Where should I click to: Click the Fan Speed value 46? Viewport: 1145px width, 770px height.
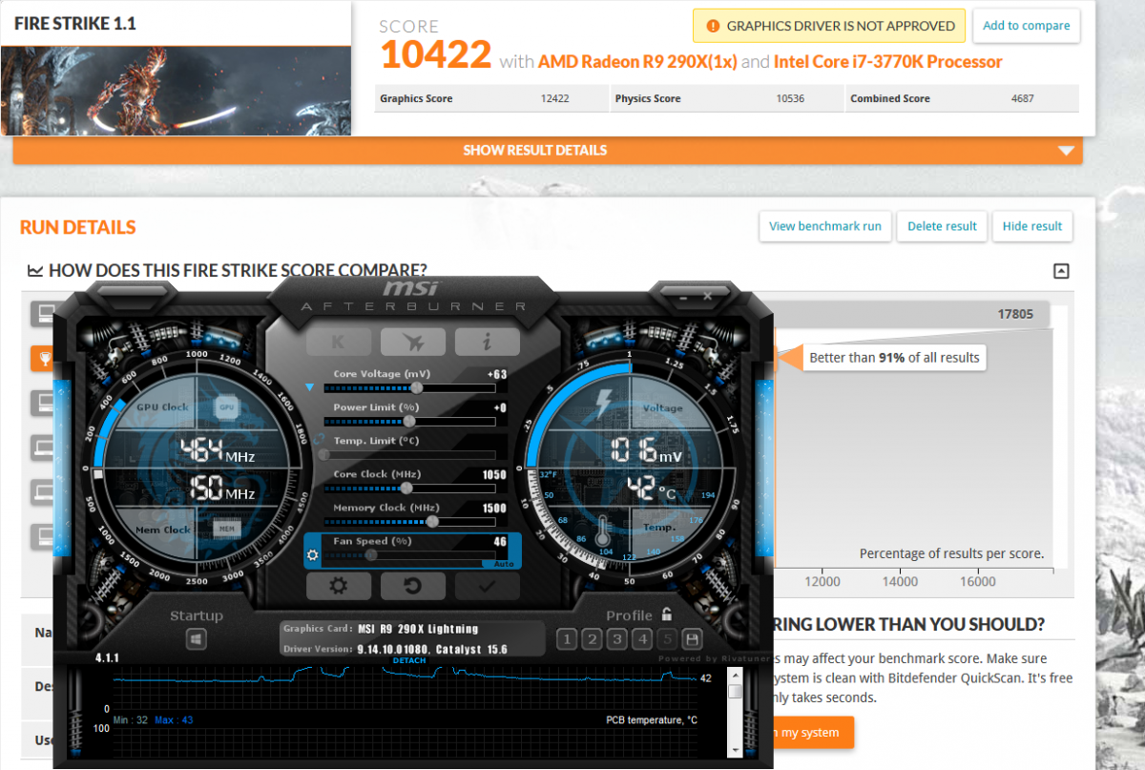500,541
